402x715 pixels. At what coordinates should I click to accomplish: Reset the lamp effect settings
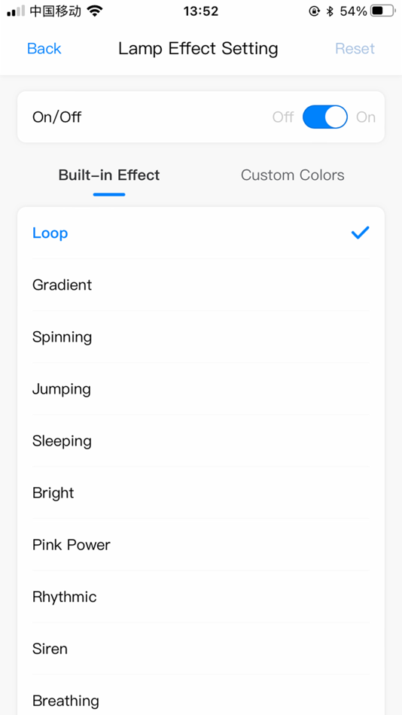(x=355, y=48)
